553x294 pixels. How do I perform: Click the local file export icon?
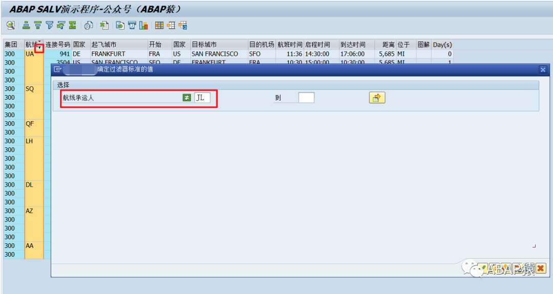pos(120,26)
